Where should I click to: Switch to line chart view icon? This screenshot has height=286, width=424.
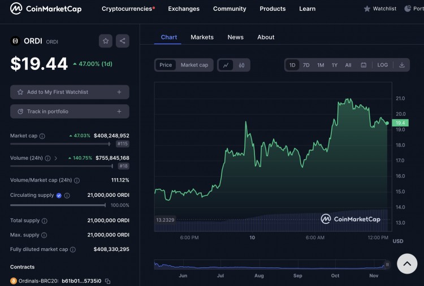click(x=226, y=65)
